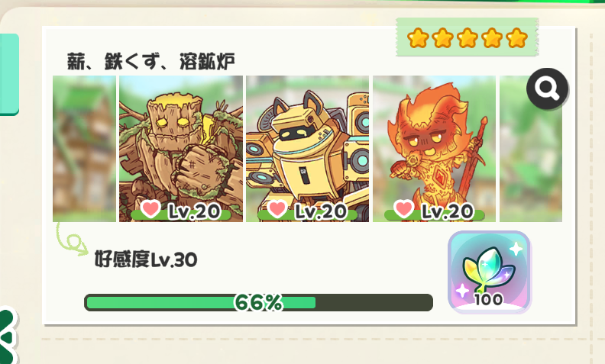Image resolution: width=605 pixels, height=364 pixels.
Task: Click the heart icon on the yellow robot card
Action: [x=277, y=208]
